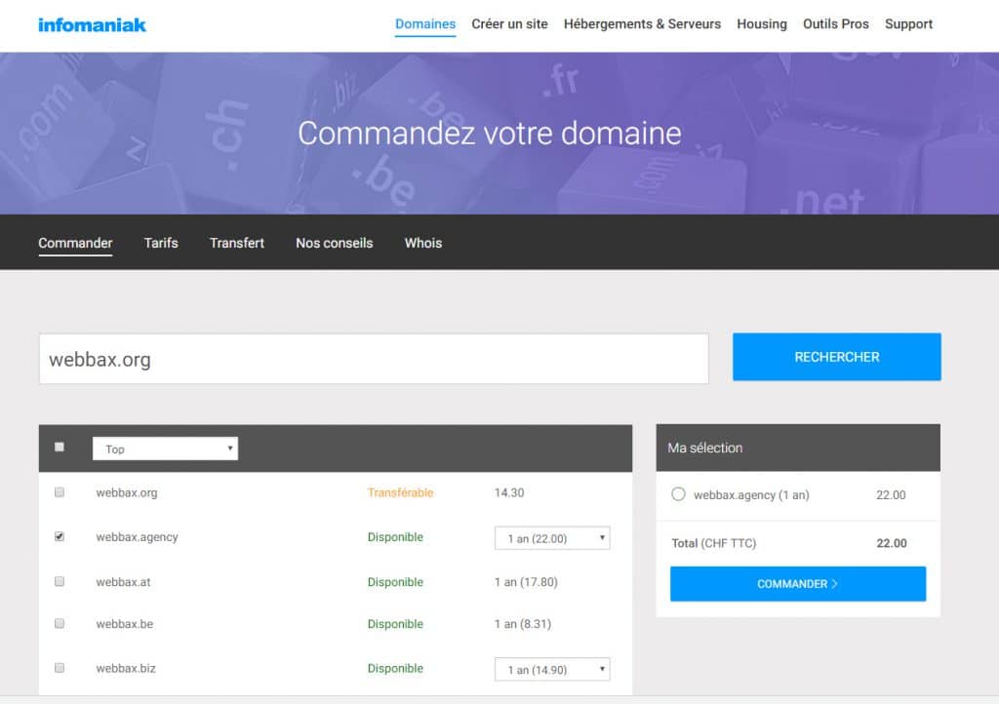Click the Disponible status for webbax.be
The width and height of the screenshot is (999, 704).
pyautogui.click(x=395, y=624)
